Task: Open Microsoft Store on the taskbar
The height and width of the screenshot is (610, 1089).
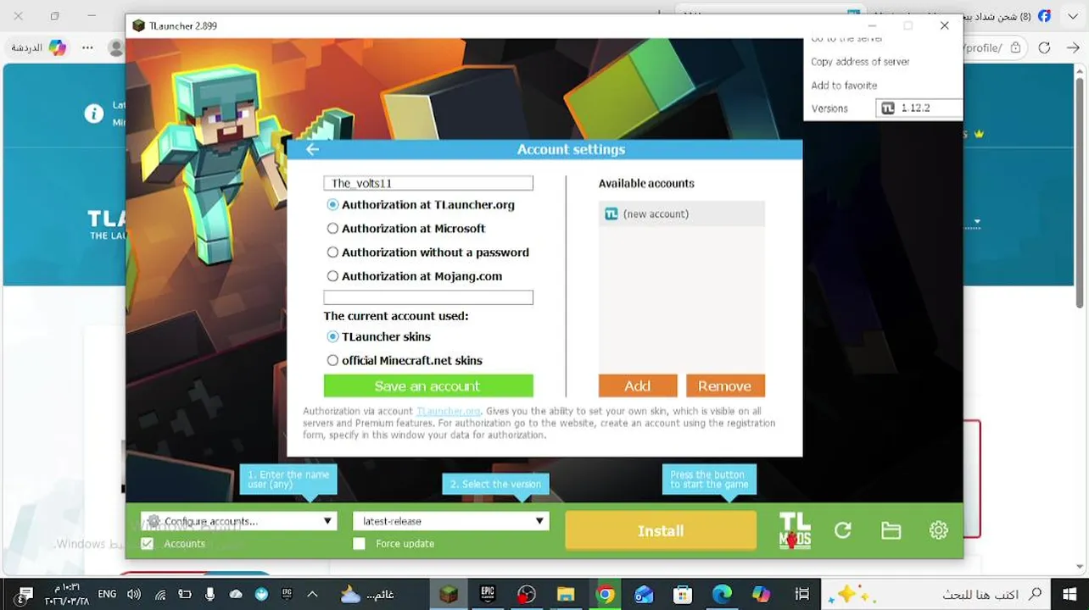Action: pos(683,595)
